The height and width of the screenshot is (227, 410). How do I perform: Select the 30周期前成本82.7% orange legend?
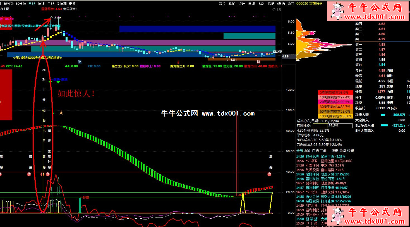pos(335,107)
